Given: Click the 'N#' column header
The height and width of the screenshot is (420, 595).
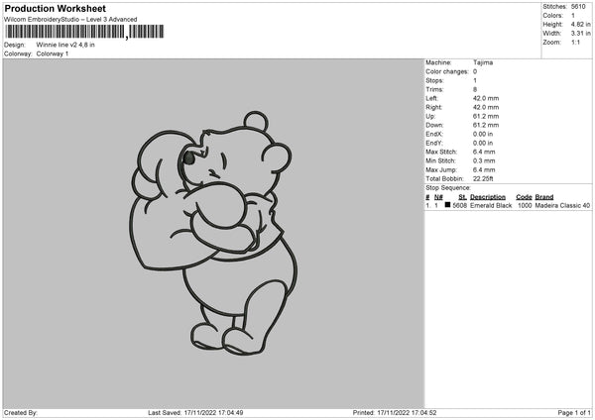Looking at the screenshot, I should (438, 197).
